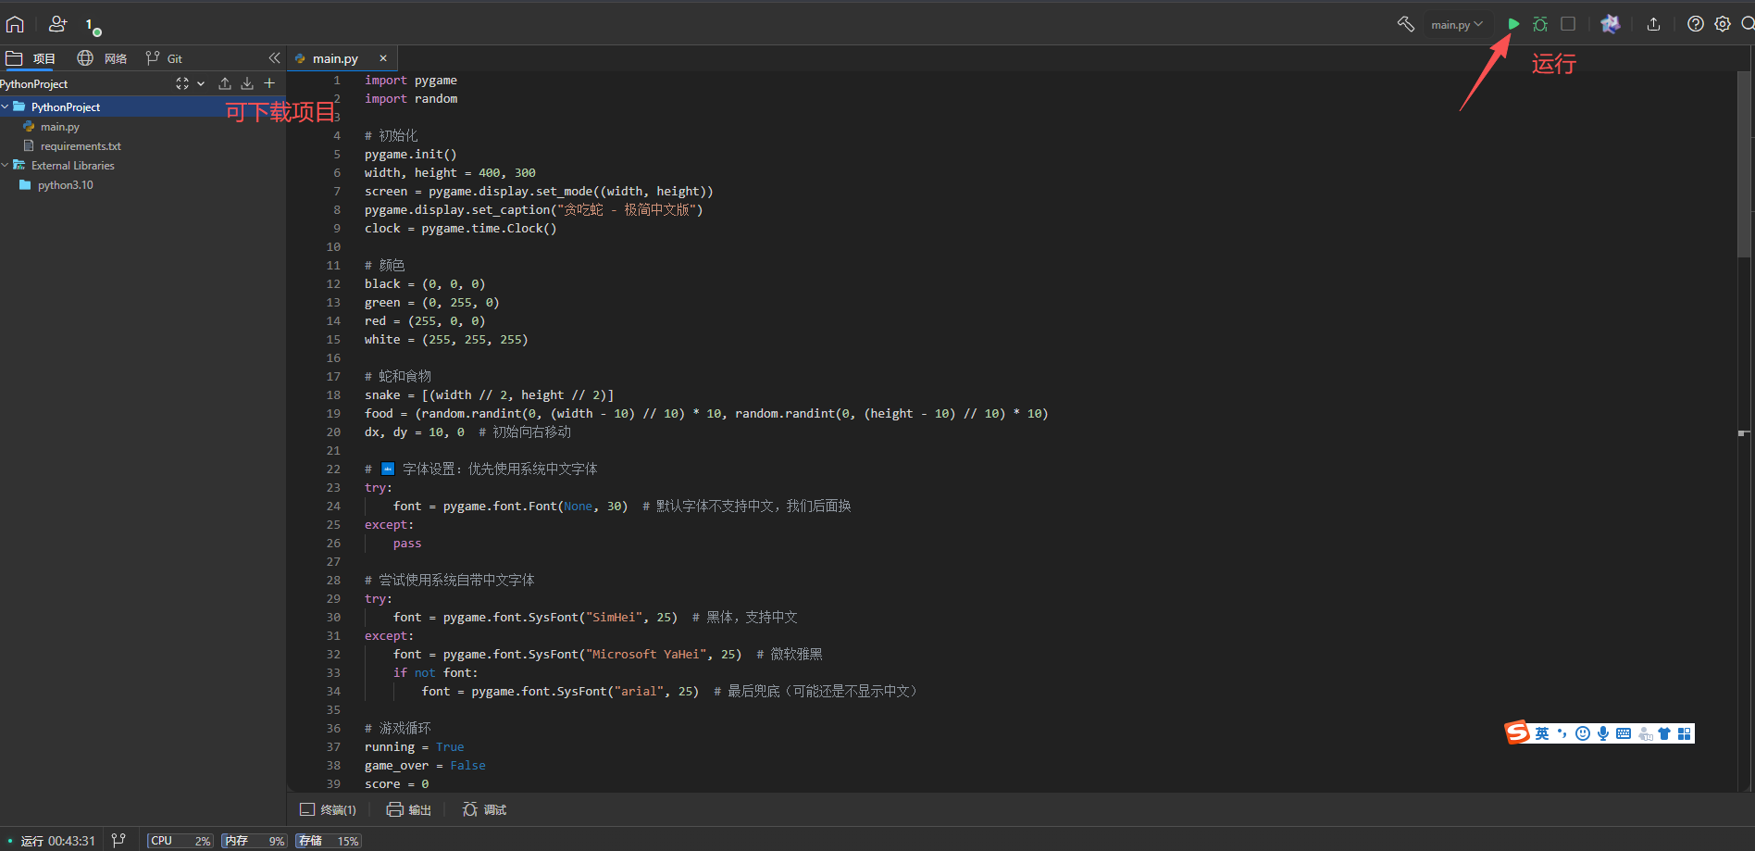Open requirements.txt in the file tree

pos(81,146)
